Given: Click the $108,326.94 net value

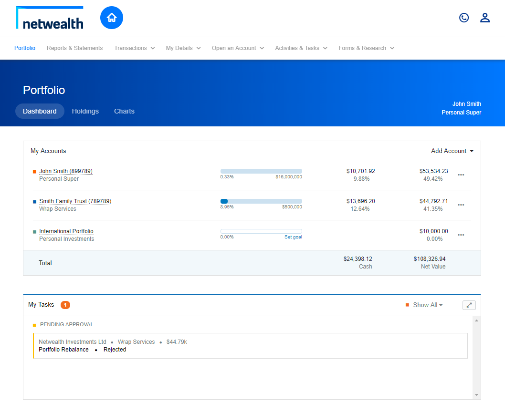Looking at the screenshot, I should 430,259.
